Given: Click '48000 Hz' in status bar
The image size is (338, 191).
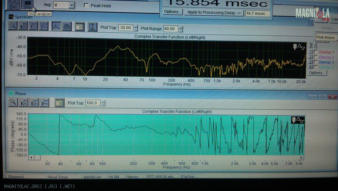Looking at the screenshot, I should (x=93, y=177).
